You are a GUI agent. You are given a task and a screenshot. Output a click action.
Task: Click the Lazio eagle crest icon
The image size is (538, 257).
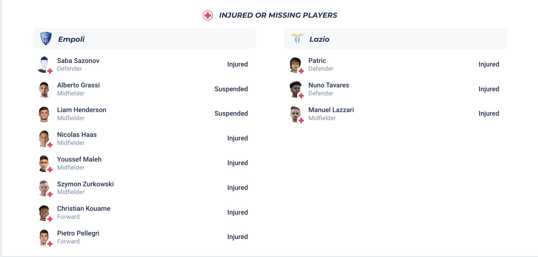297,39
